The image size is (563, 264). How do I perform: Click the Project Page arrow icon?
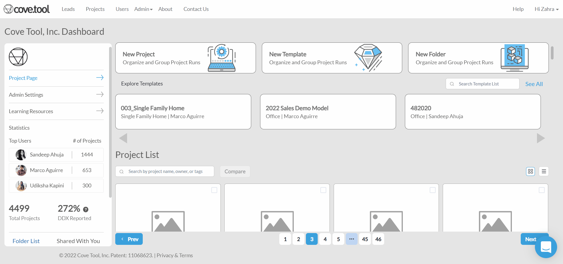click(100, 77)
